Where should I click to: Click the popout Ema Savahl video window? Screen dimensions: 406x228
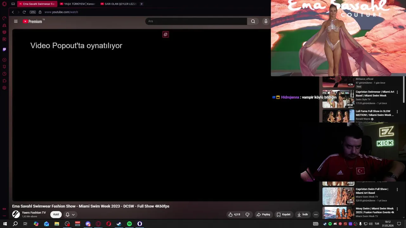pos(338,38)
